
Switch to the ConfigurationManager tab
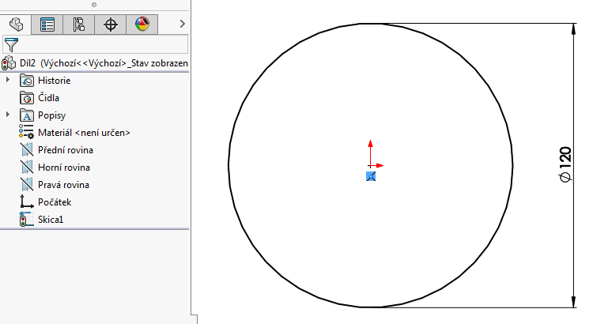coord(78,24)
